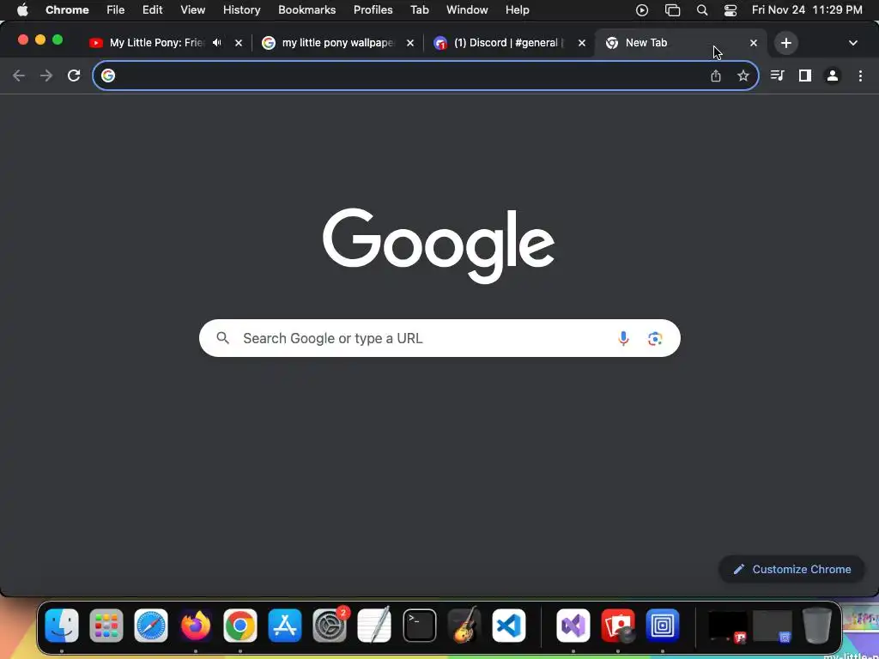The height and width of the screenshot is (659, 879).
Task: Start voice search with the microphone
Action: [x=623, y=338]
